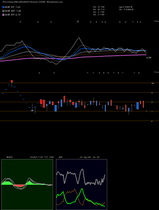
Task: Click the MACD panel title label
Action: click(x=9, y=157)
